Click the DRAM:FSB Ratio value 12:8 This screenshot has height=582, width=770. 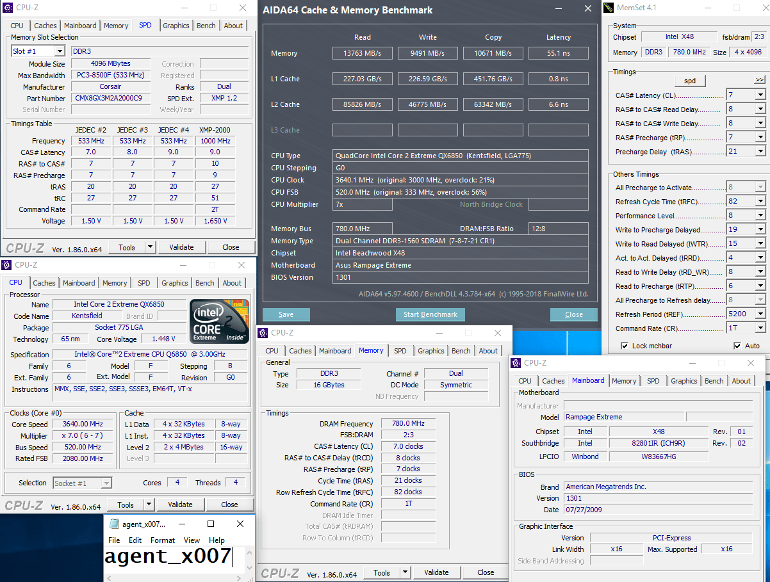(x=559, y=229)
